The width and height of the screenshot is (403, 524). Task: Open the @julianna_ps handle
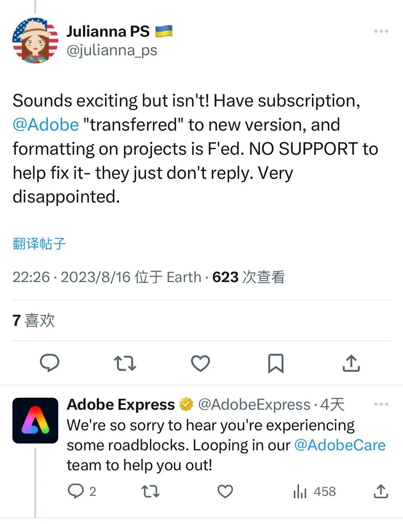click(112, 51)
